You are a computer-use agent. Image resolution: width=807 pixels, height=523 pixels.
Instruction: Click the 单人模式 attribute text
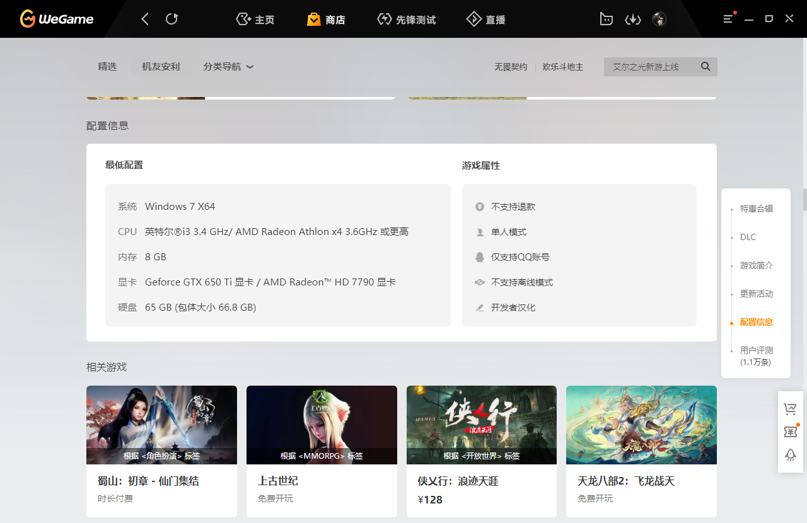(x=509, y=232)
